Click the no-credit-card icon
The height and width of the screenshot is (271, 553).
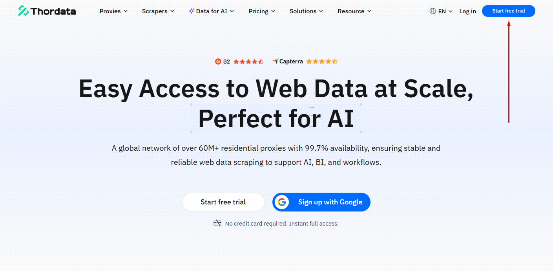(x=217, y=223)
